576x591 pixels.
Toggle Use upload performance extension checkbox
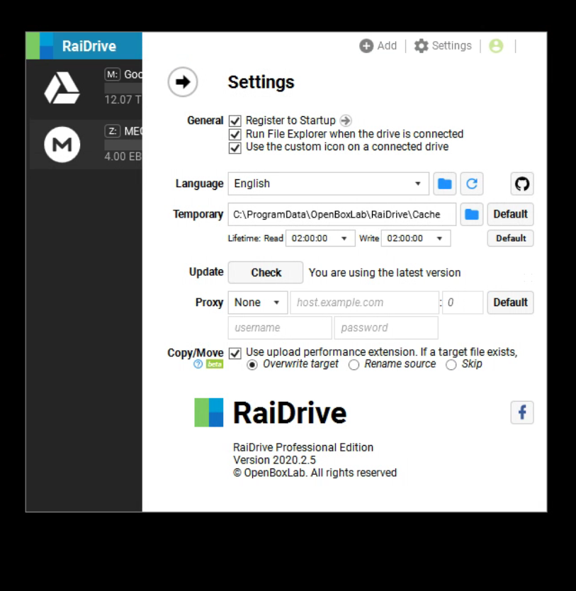235,353
